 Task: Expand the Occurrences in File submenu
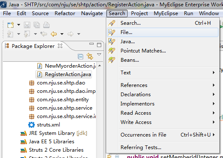pyautogui.click(x=163, y=134)
